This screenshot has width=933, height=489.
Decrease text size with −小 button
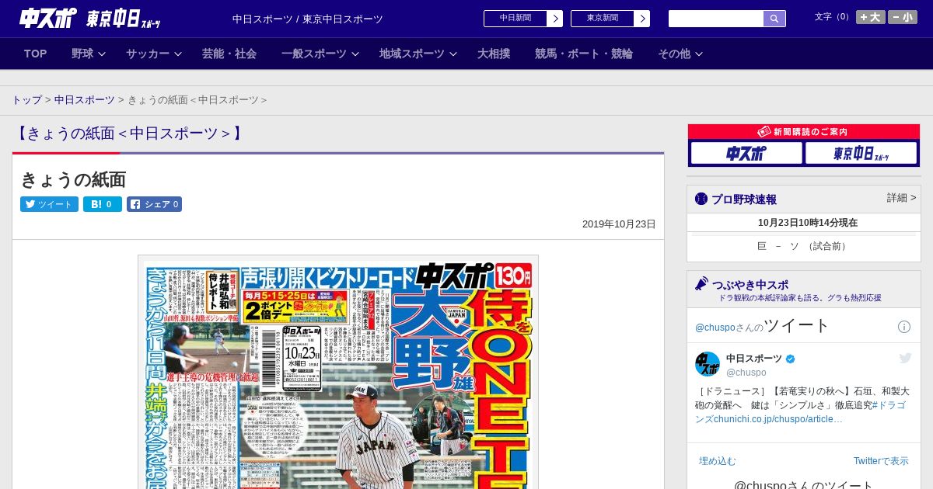tap(903, 17)
